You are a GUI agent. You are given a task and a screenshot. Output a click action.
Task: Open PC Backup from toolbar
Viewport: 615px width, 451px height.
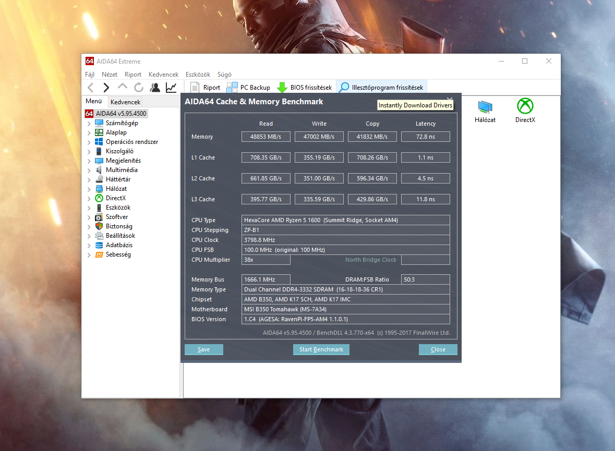click(x=249, y=88)
